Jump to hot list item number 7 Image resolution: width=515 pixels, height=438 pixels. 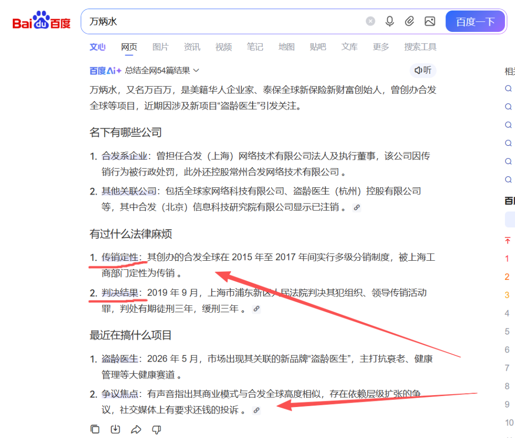pos(507,368)
